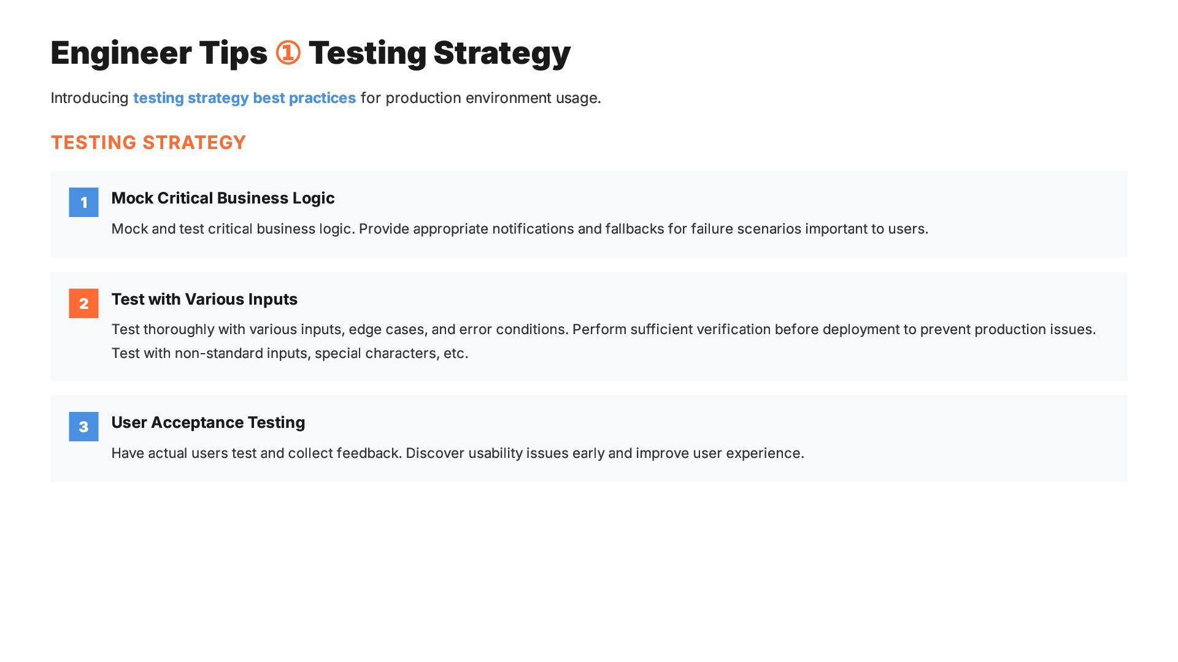Click the 'TESTING STRATEGY' section heading
The width and height of the screenshot is (1178, 662).
(148, 143)
